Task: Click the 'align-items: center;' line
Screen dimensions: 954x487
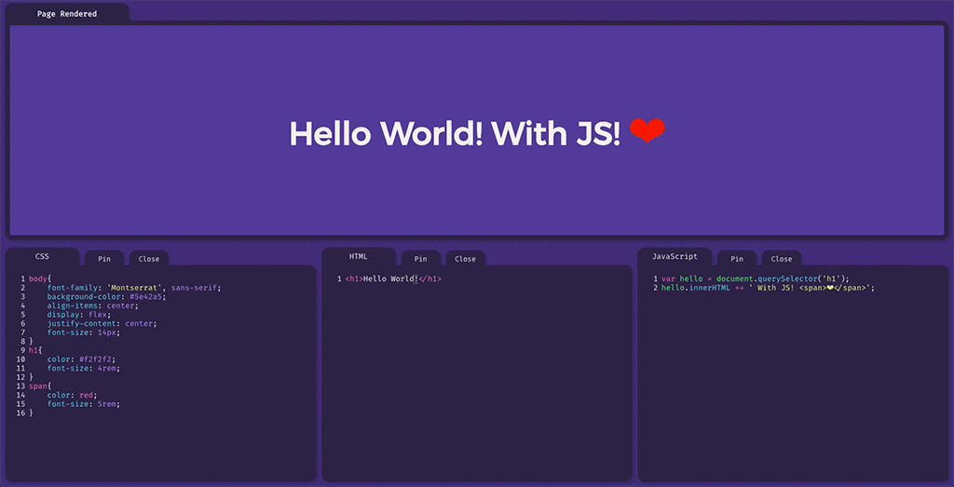Action: (x=92, y=305)
